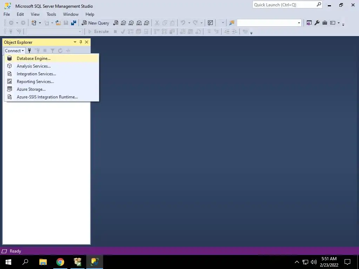This screenshot has width=359, height=269.
Task: Open the Edit menu
Action: click(20, 14)
